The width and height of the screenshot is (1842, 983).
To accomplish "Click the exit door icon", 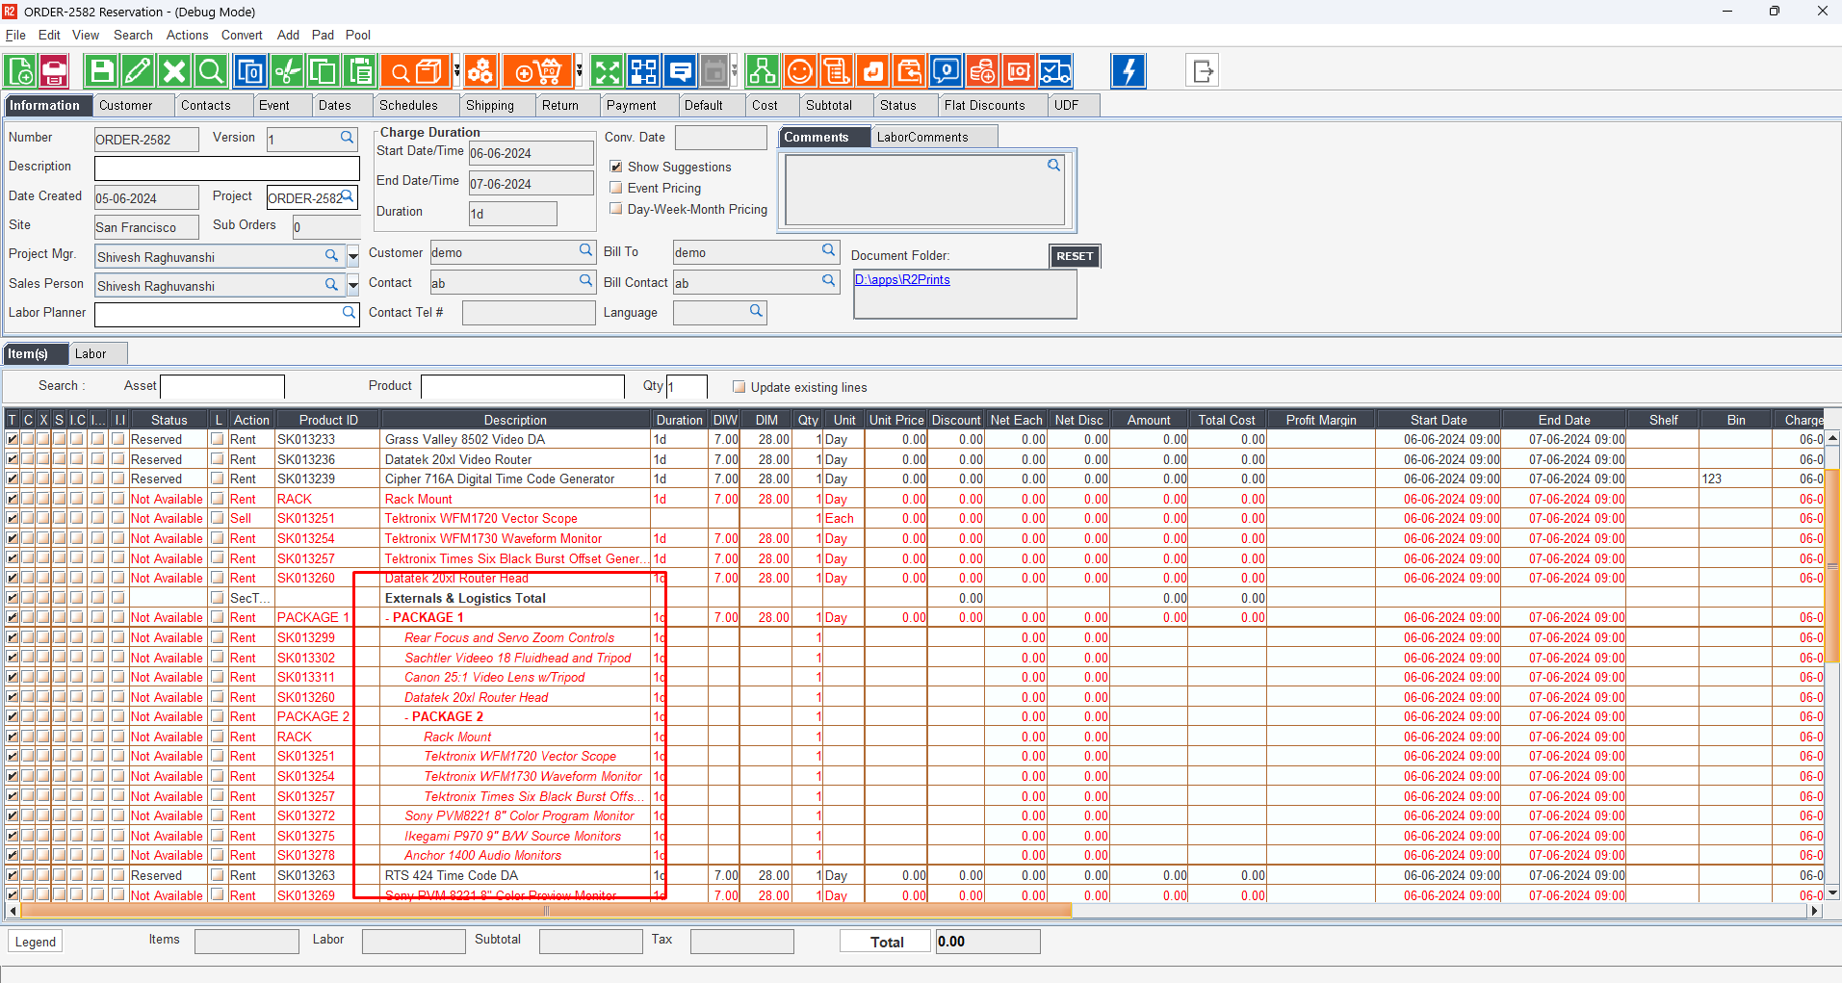I will point(1203,72).
